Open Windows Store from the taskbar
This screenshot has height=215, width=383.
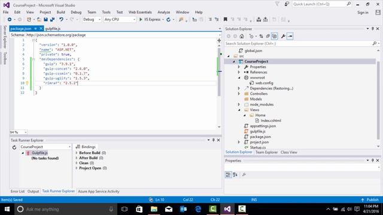pos(139,209)
